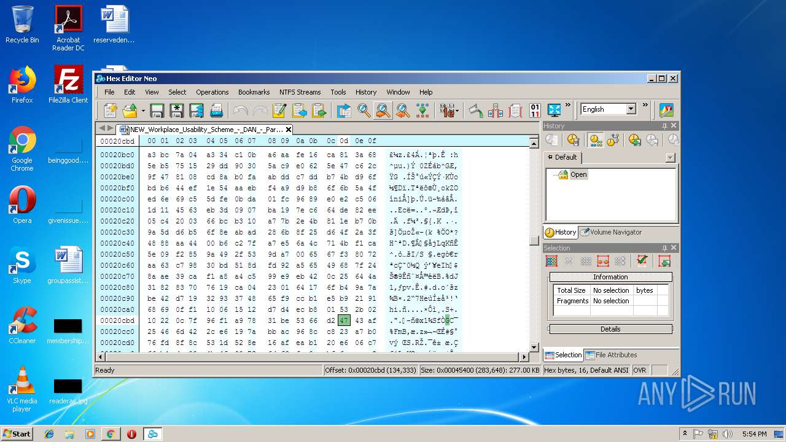Switch to the History panel tab
786x442 pixels.
tap(561, 232)
